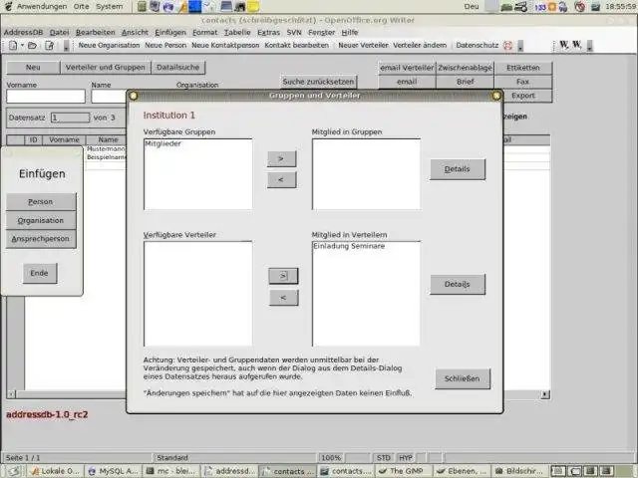Click Suche zurücksetzen button

click(319, 82)
